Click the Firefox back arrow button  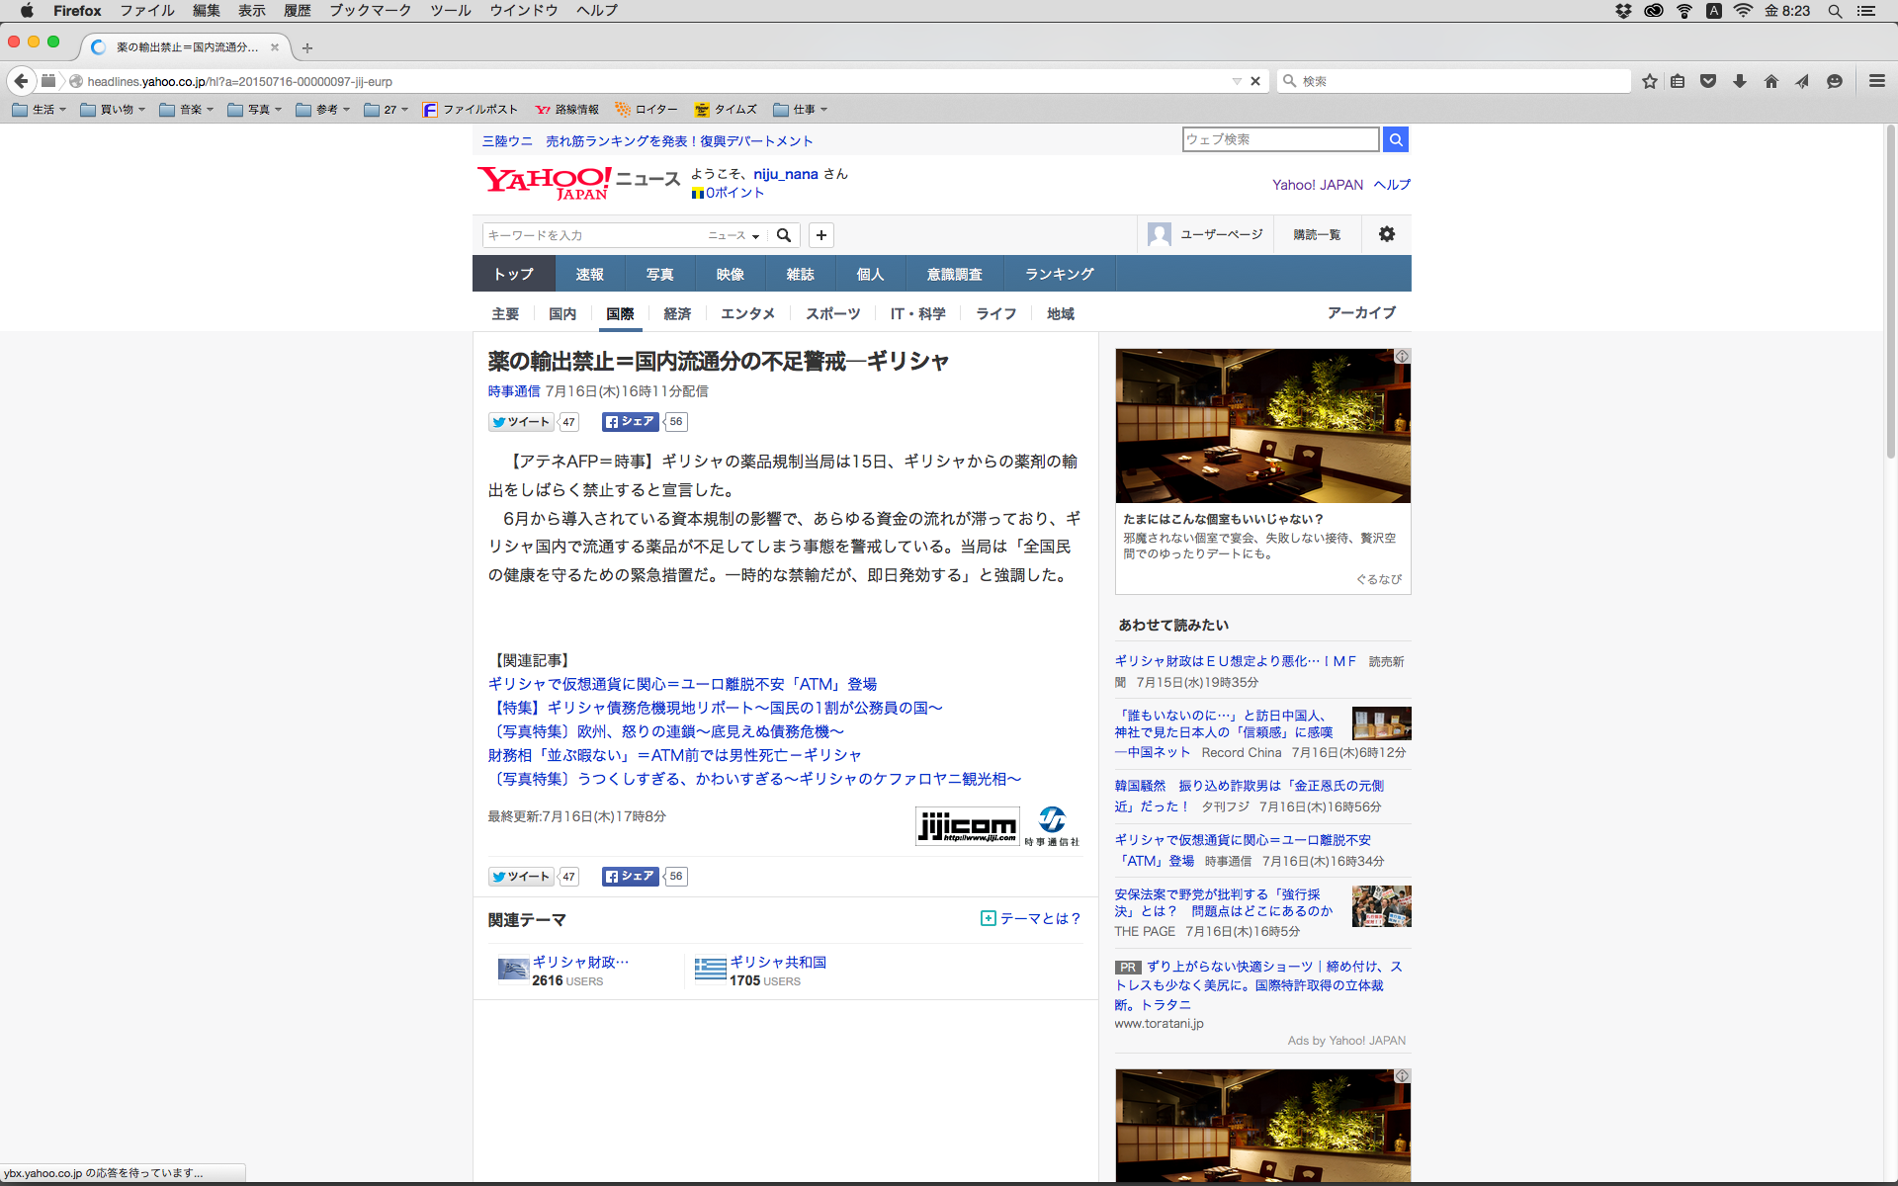point(21,81)
